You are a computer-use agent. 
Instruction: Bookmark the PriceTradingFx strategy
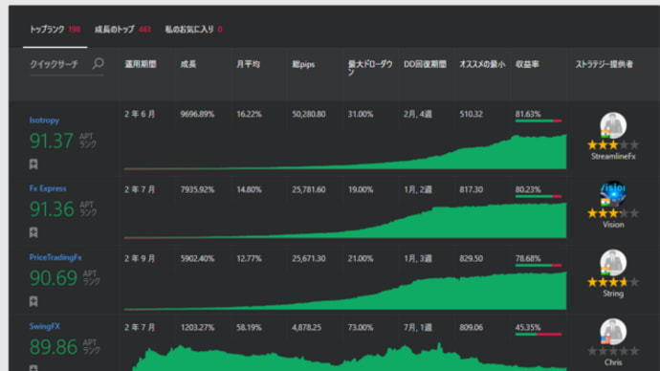point(33,301)
